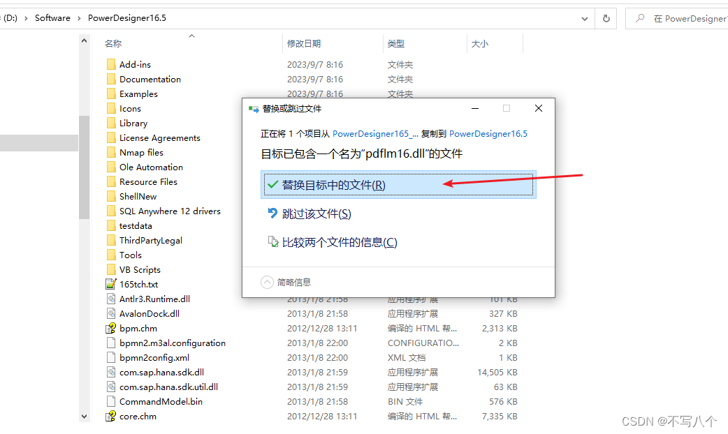Expand chevron between Software and PowerDesigner16.5
Screen dimensions: 728x434
click(x=79, y=18)
